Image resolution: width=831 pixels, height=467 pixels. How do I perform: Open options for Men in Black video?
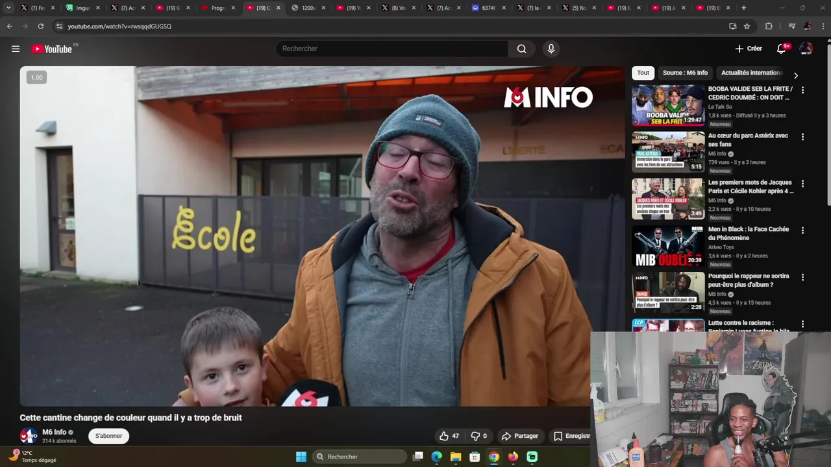802,230
